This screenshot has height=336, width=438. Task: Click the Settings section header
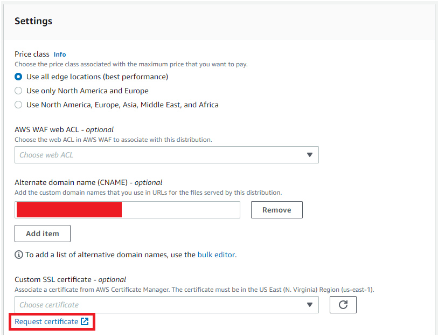[x=33, y=21]
